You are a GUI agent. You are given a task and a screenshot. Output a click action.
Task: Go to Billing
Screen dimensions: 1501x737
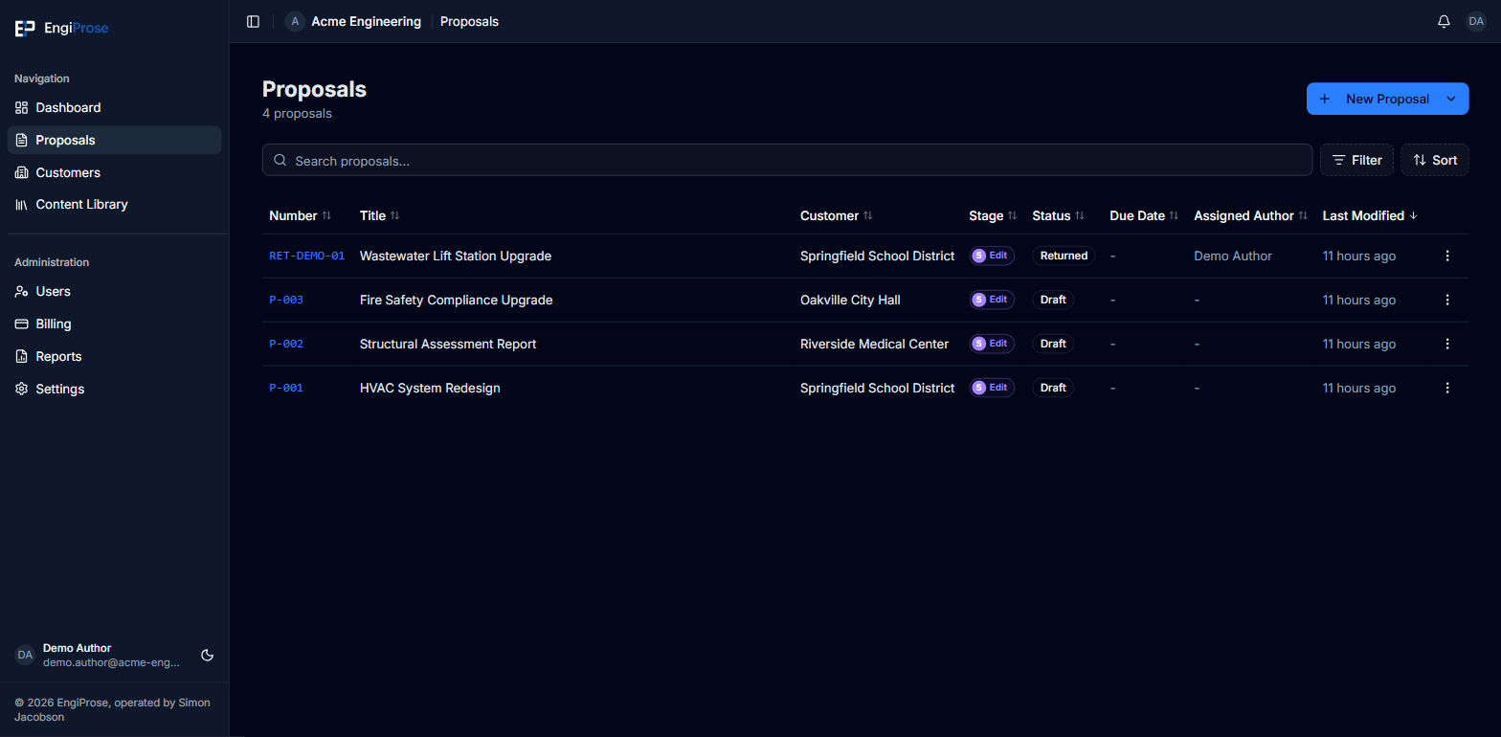115,324
